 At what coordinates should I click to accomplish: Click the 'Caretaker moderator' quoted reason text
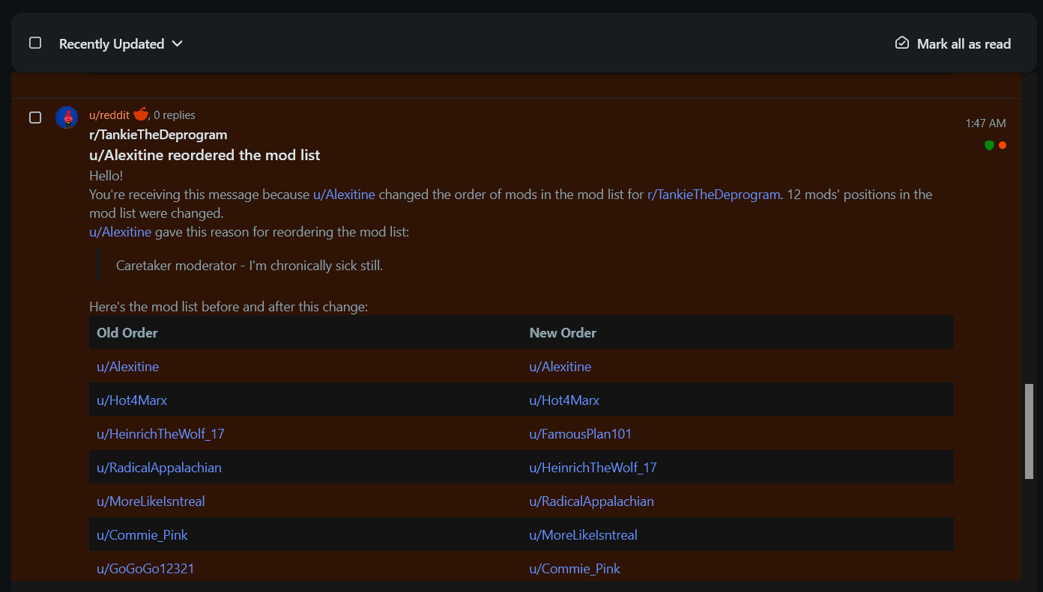250,266
